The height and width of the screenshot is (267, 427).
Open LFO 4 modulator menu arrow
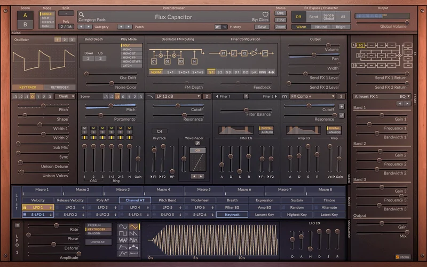coord(148,208)
